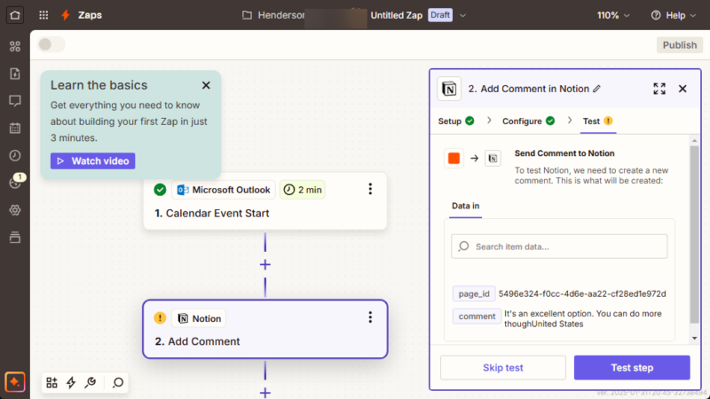
Task: Open the Help dropdown menu
Action: pos(674,15)
